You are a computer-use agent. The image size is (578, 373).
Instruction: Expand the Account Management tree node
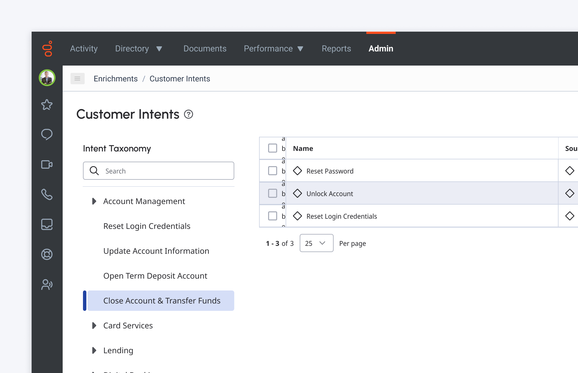(94, 201)
